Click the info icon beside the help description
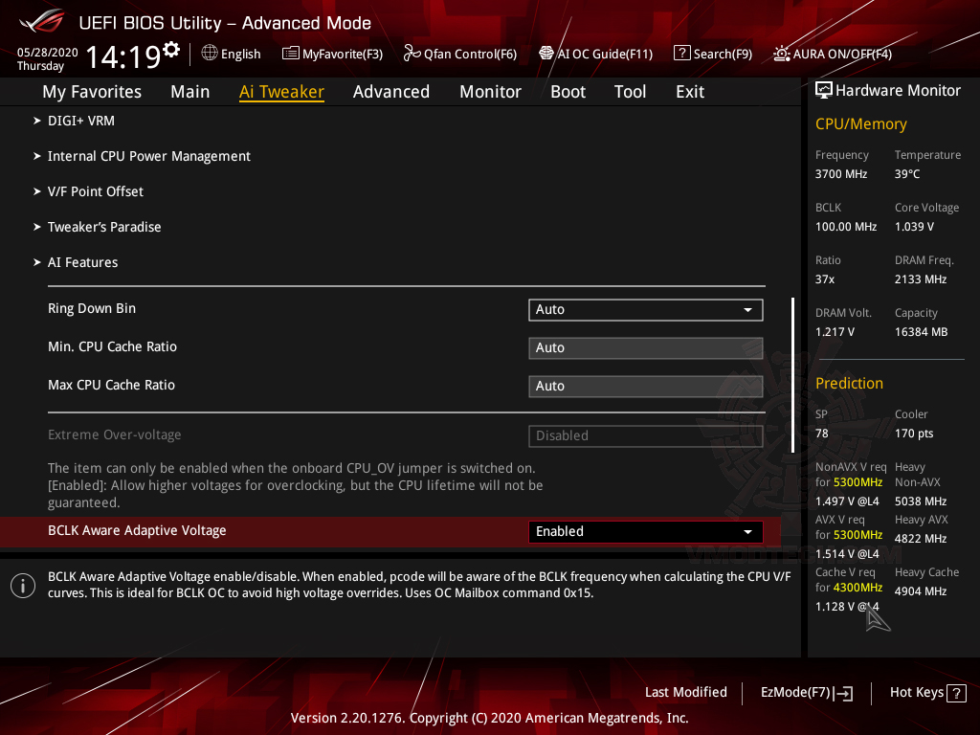The image size is (980, 735). click(x=22, y=585)
